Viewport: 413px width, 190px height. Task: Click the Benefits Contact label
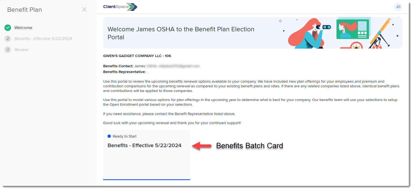point(118,66)
